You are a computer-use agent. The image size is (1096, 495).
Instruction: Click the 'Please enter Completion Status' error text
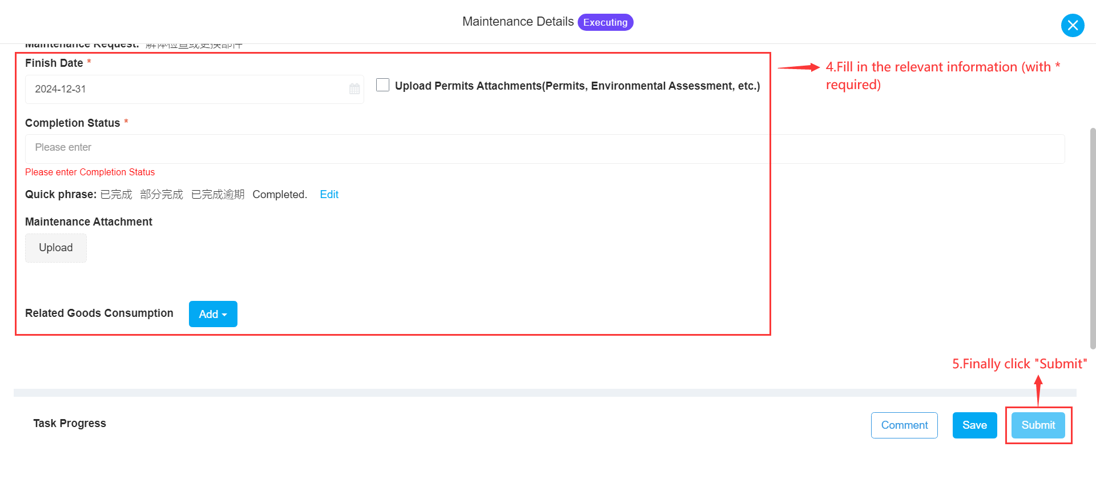tap(90, 172)
